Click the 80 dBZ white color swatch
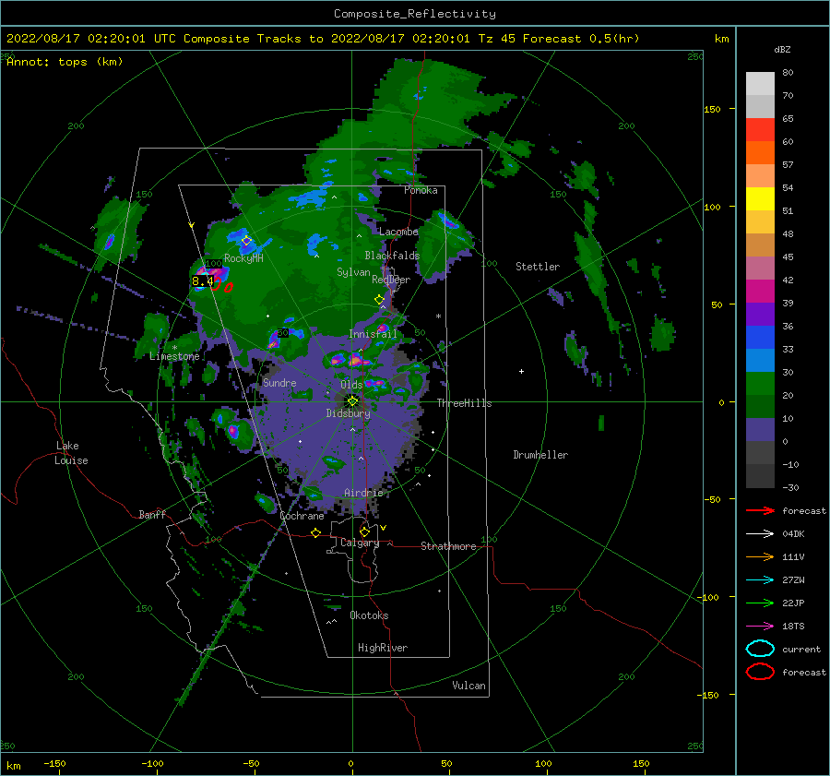This screenshot has height=776, width=830. (x=760, y=83)
